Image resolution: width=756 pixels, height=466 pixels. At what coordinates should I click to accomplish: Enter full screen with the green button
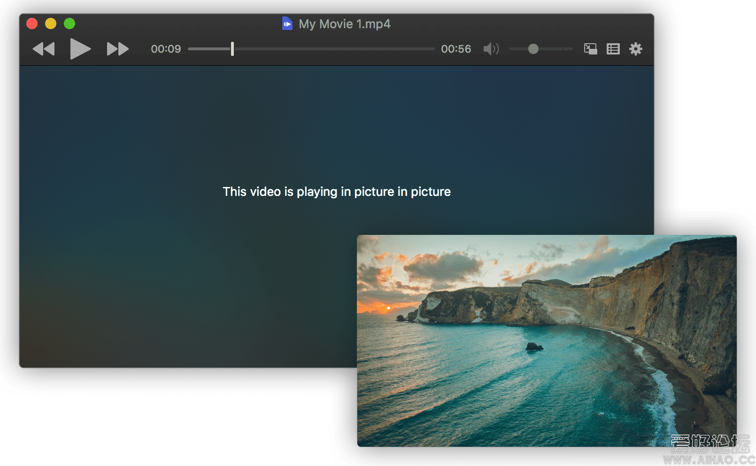(69, 23)
